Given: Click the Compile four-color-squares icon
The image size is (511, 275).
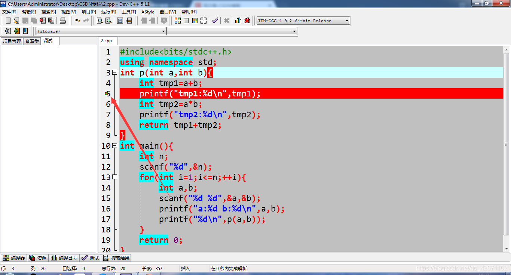Looking at the screenshot, I should [x=178, y=21].
